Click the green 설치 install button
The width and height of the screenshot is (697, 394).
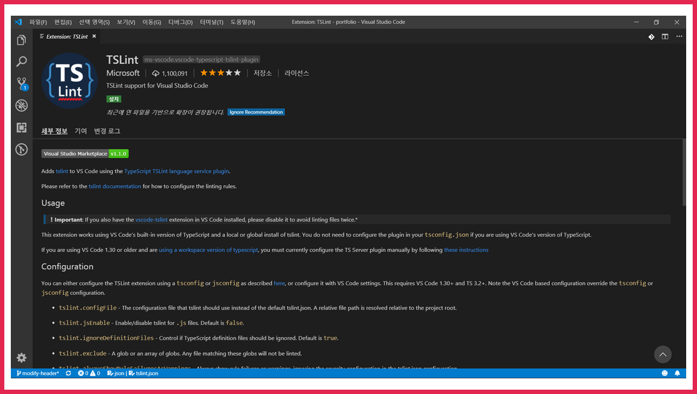coord(114,99)
